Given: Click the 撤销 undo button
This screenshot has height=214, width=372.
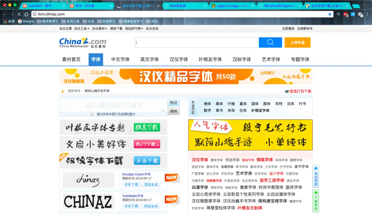Looking at the screenshot, I should (173, 111).
